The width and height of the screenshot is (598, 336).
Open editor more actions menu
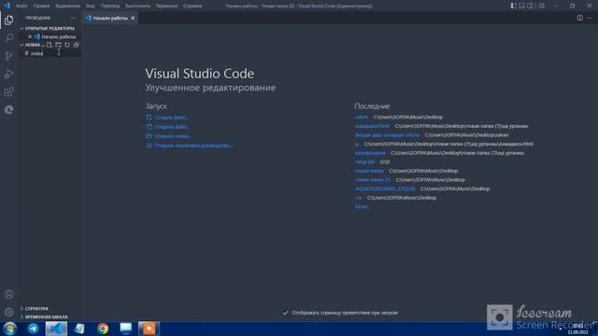pyautogui.click(x=590, y=18)
